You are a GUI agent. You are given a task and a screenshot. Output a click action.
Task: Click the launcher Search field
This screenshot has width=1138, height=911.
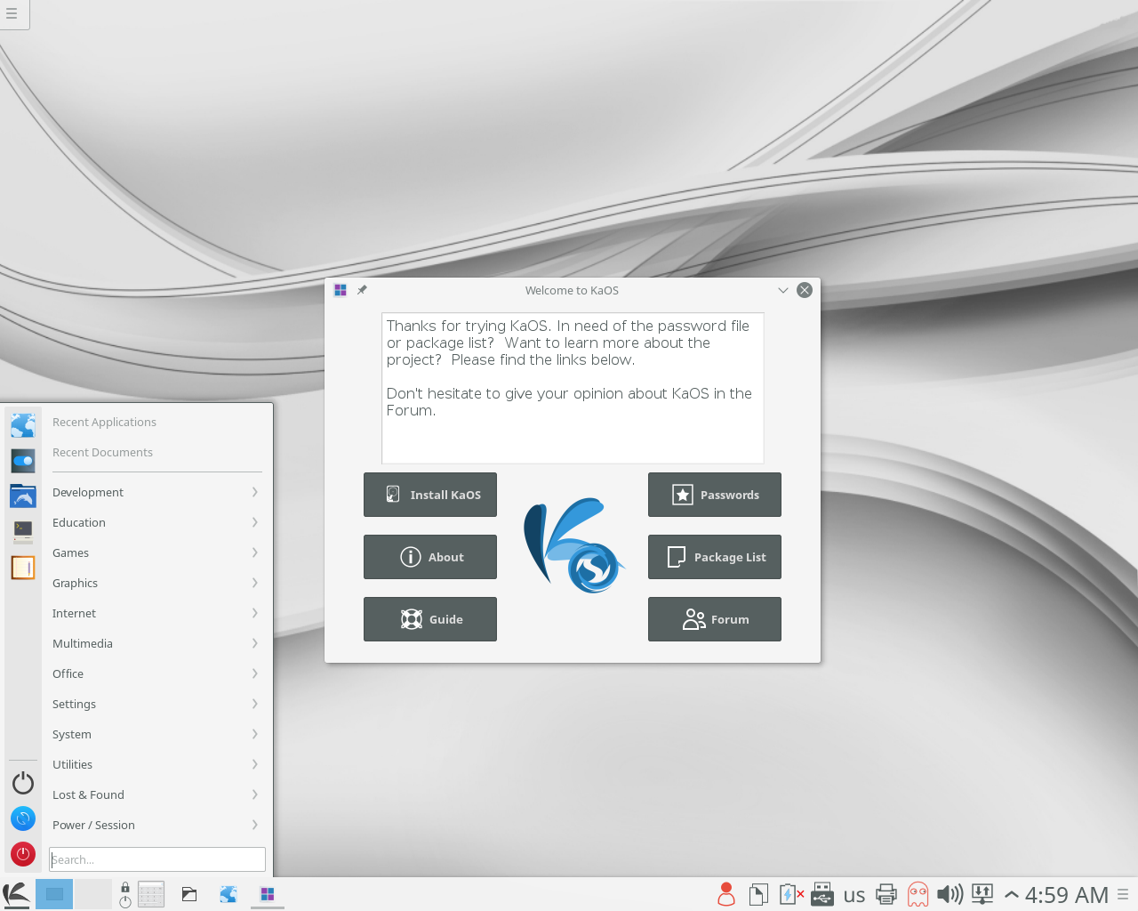pyautogui.click(x=157, y=859)
